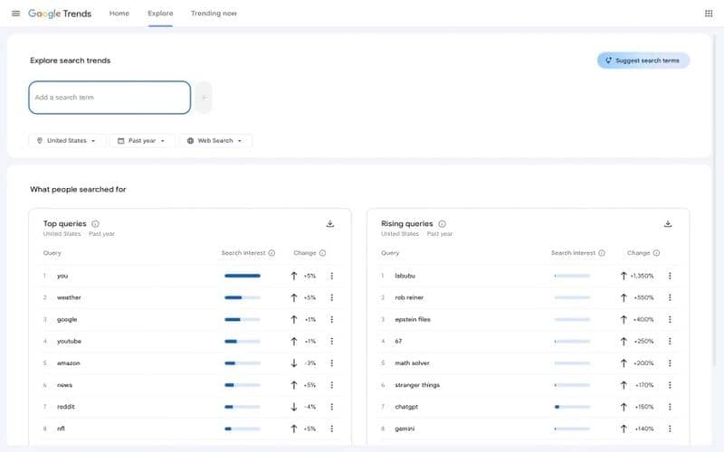Select the 'reddit' top query
Viewport: 724px width, 452px height.
(x=65, y=407)
